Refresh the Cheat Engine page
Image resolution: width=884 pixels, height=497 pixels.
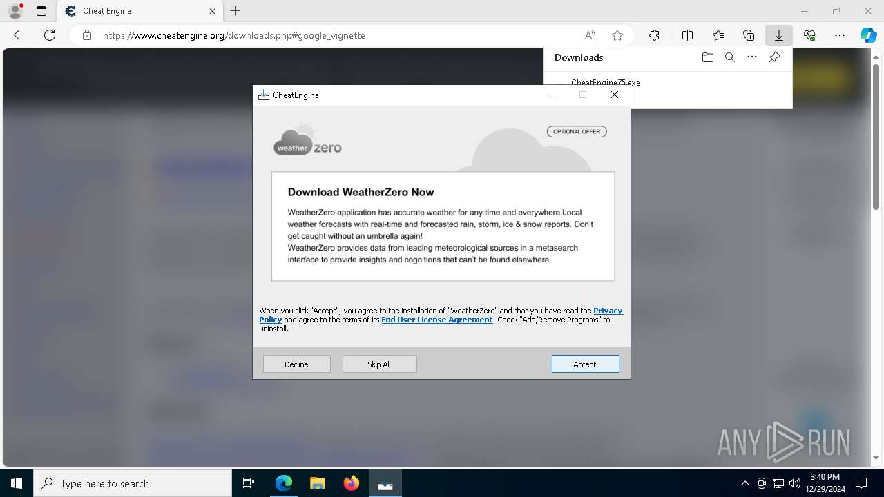[x=50, y=35]
